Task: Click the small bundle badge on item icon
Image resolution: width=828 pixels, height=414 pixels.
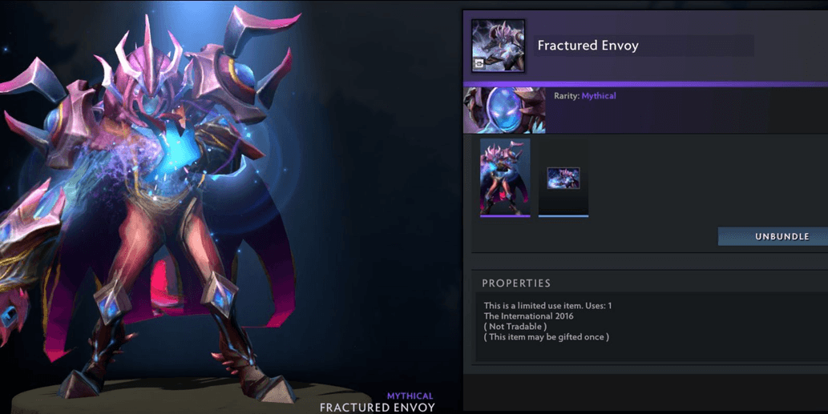Action: 479,63
